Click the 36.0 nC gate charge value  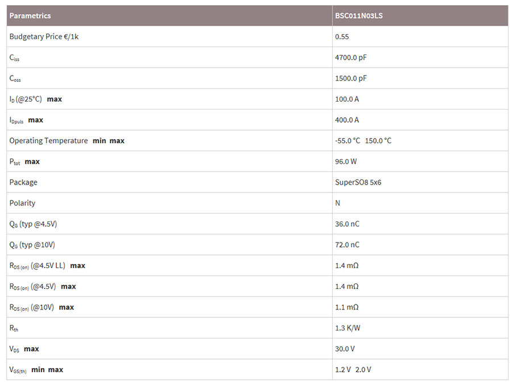point(347,224)
